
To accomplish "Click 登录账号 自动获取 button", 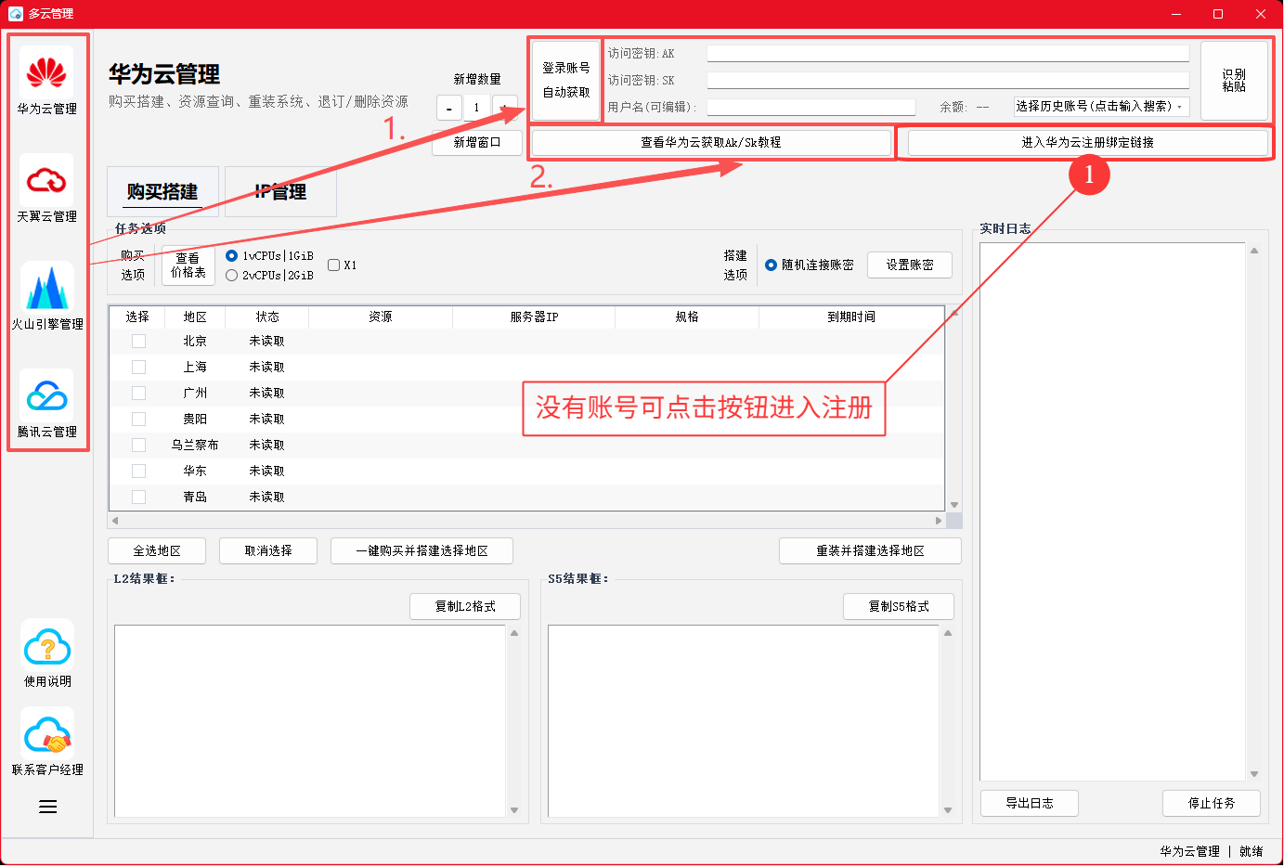I will pyautogui.click(x=566, y=81).
